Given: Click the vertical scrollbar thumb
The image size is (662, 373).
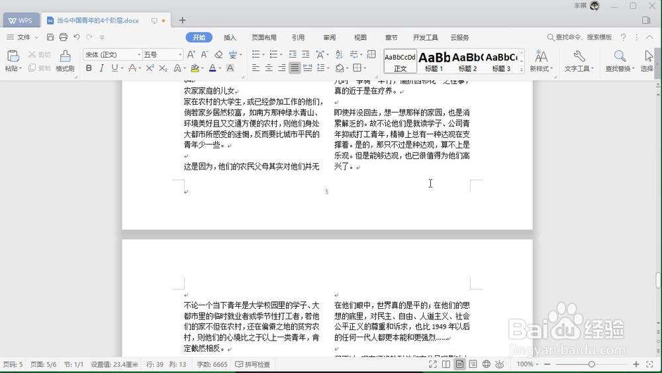Looking at the screenshot, I should (x=658, y=280).
